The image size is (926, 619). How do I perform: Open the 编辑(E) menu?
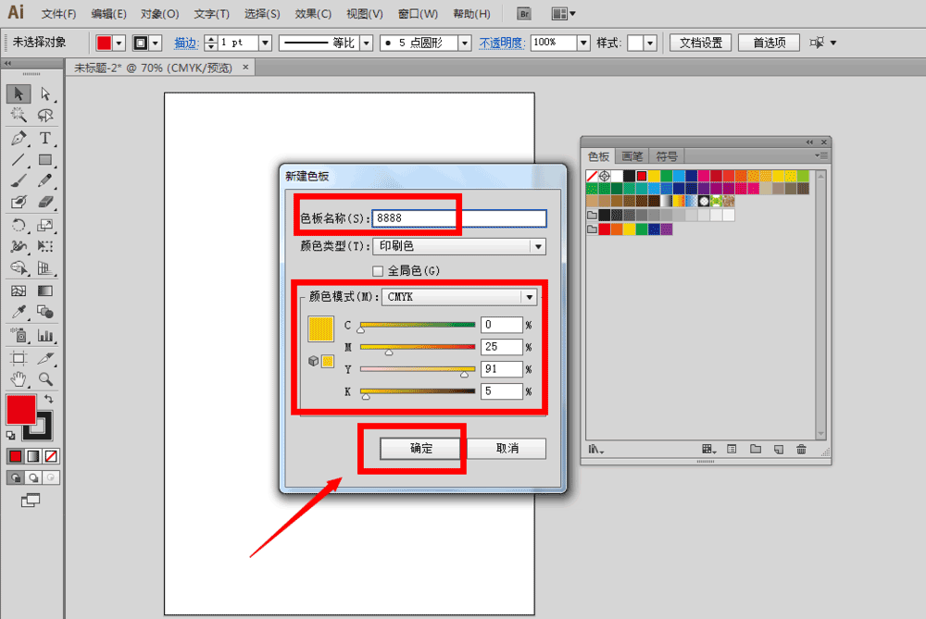[108, 14]
